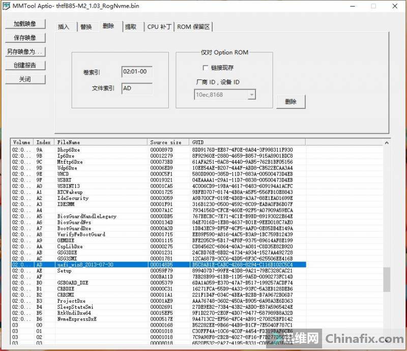Viewport: 407px width, 351px height.
Task: Select the VerifyFwBootGuard file entry
Action: point(158,235)
